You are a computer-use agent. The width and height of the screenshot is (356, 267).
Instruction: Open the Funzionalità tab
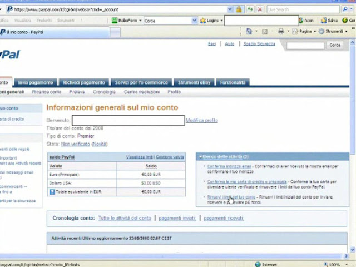click(233, 82)
